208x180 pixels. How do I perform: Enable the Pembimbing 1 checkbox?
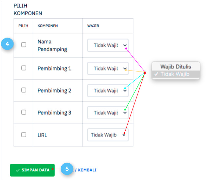pyautogui.click(x=24, y=68)
